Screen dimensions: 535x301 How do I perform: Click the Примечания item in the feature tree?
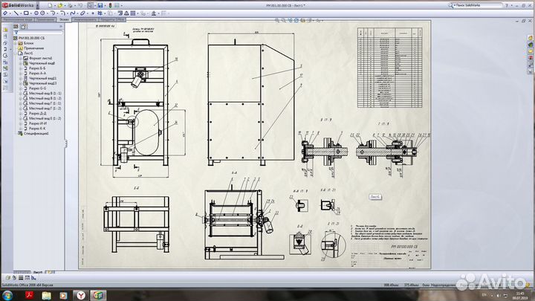click(x=34, y=48)
